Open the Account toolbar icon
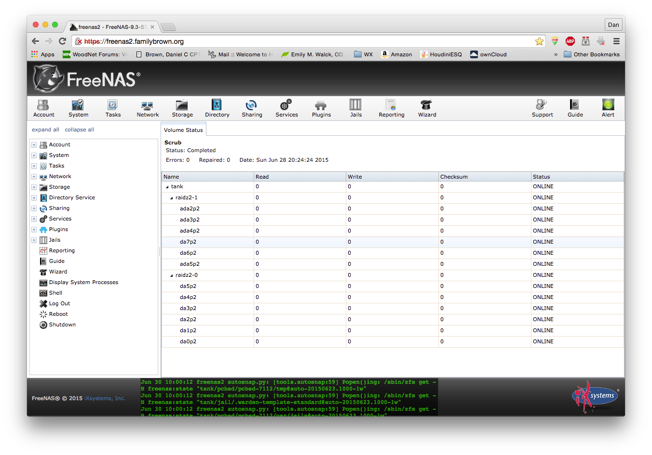 tap(43, 108)
